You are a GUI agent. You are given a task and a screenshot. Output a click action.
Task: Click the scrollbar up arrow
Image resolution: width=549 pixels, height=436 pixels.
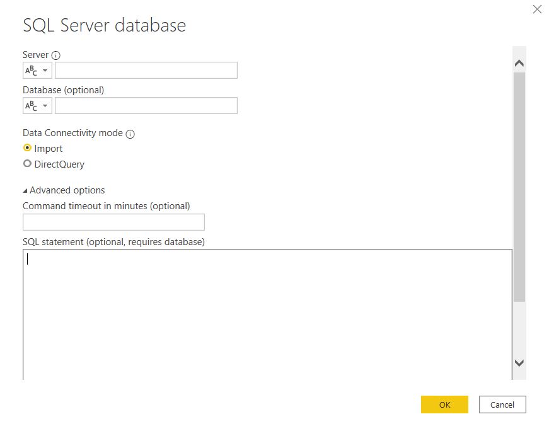[x=519, y=64]
